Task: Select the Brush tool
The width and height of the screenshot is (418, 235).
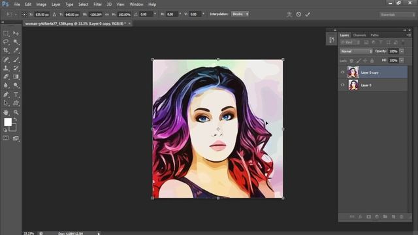Action: tap(16, 59)
